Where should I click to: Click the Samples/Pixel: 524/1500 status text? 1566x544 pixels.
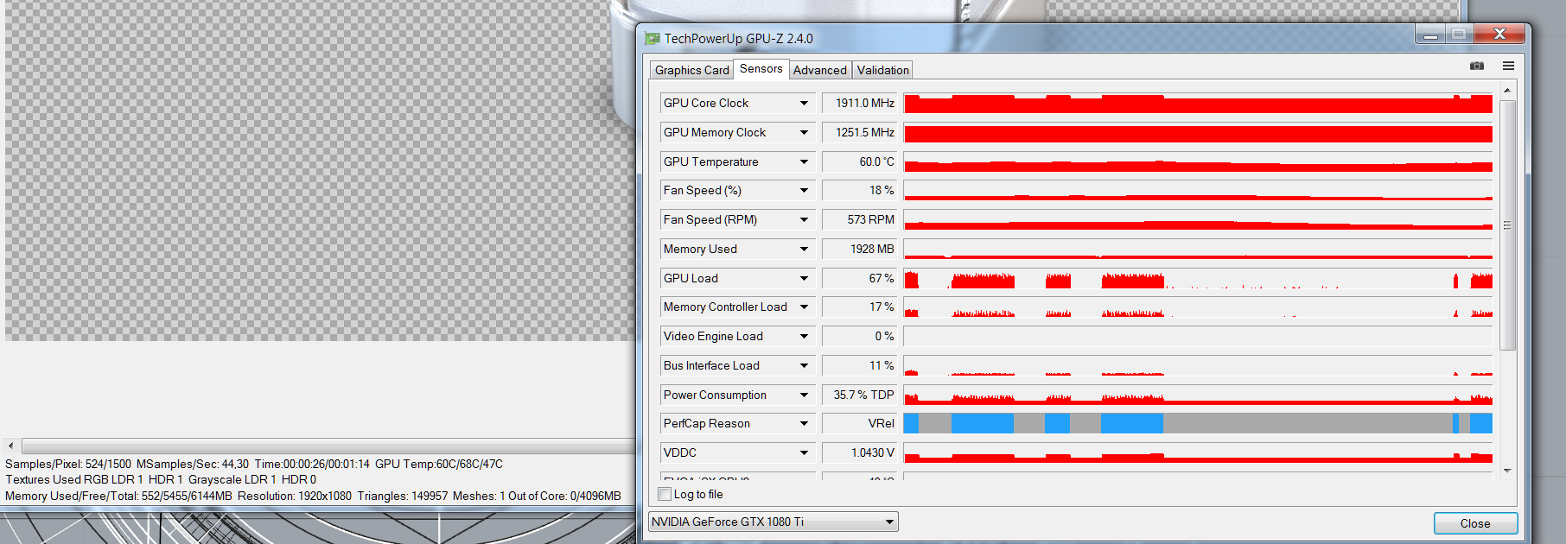[68, 464]
